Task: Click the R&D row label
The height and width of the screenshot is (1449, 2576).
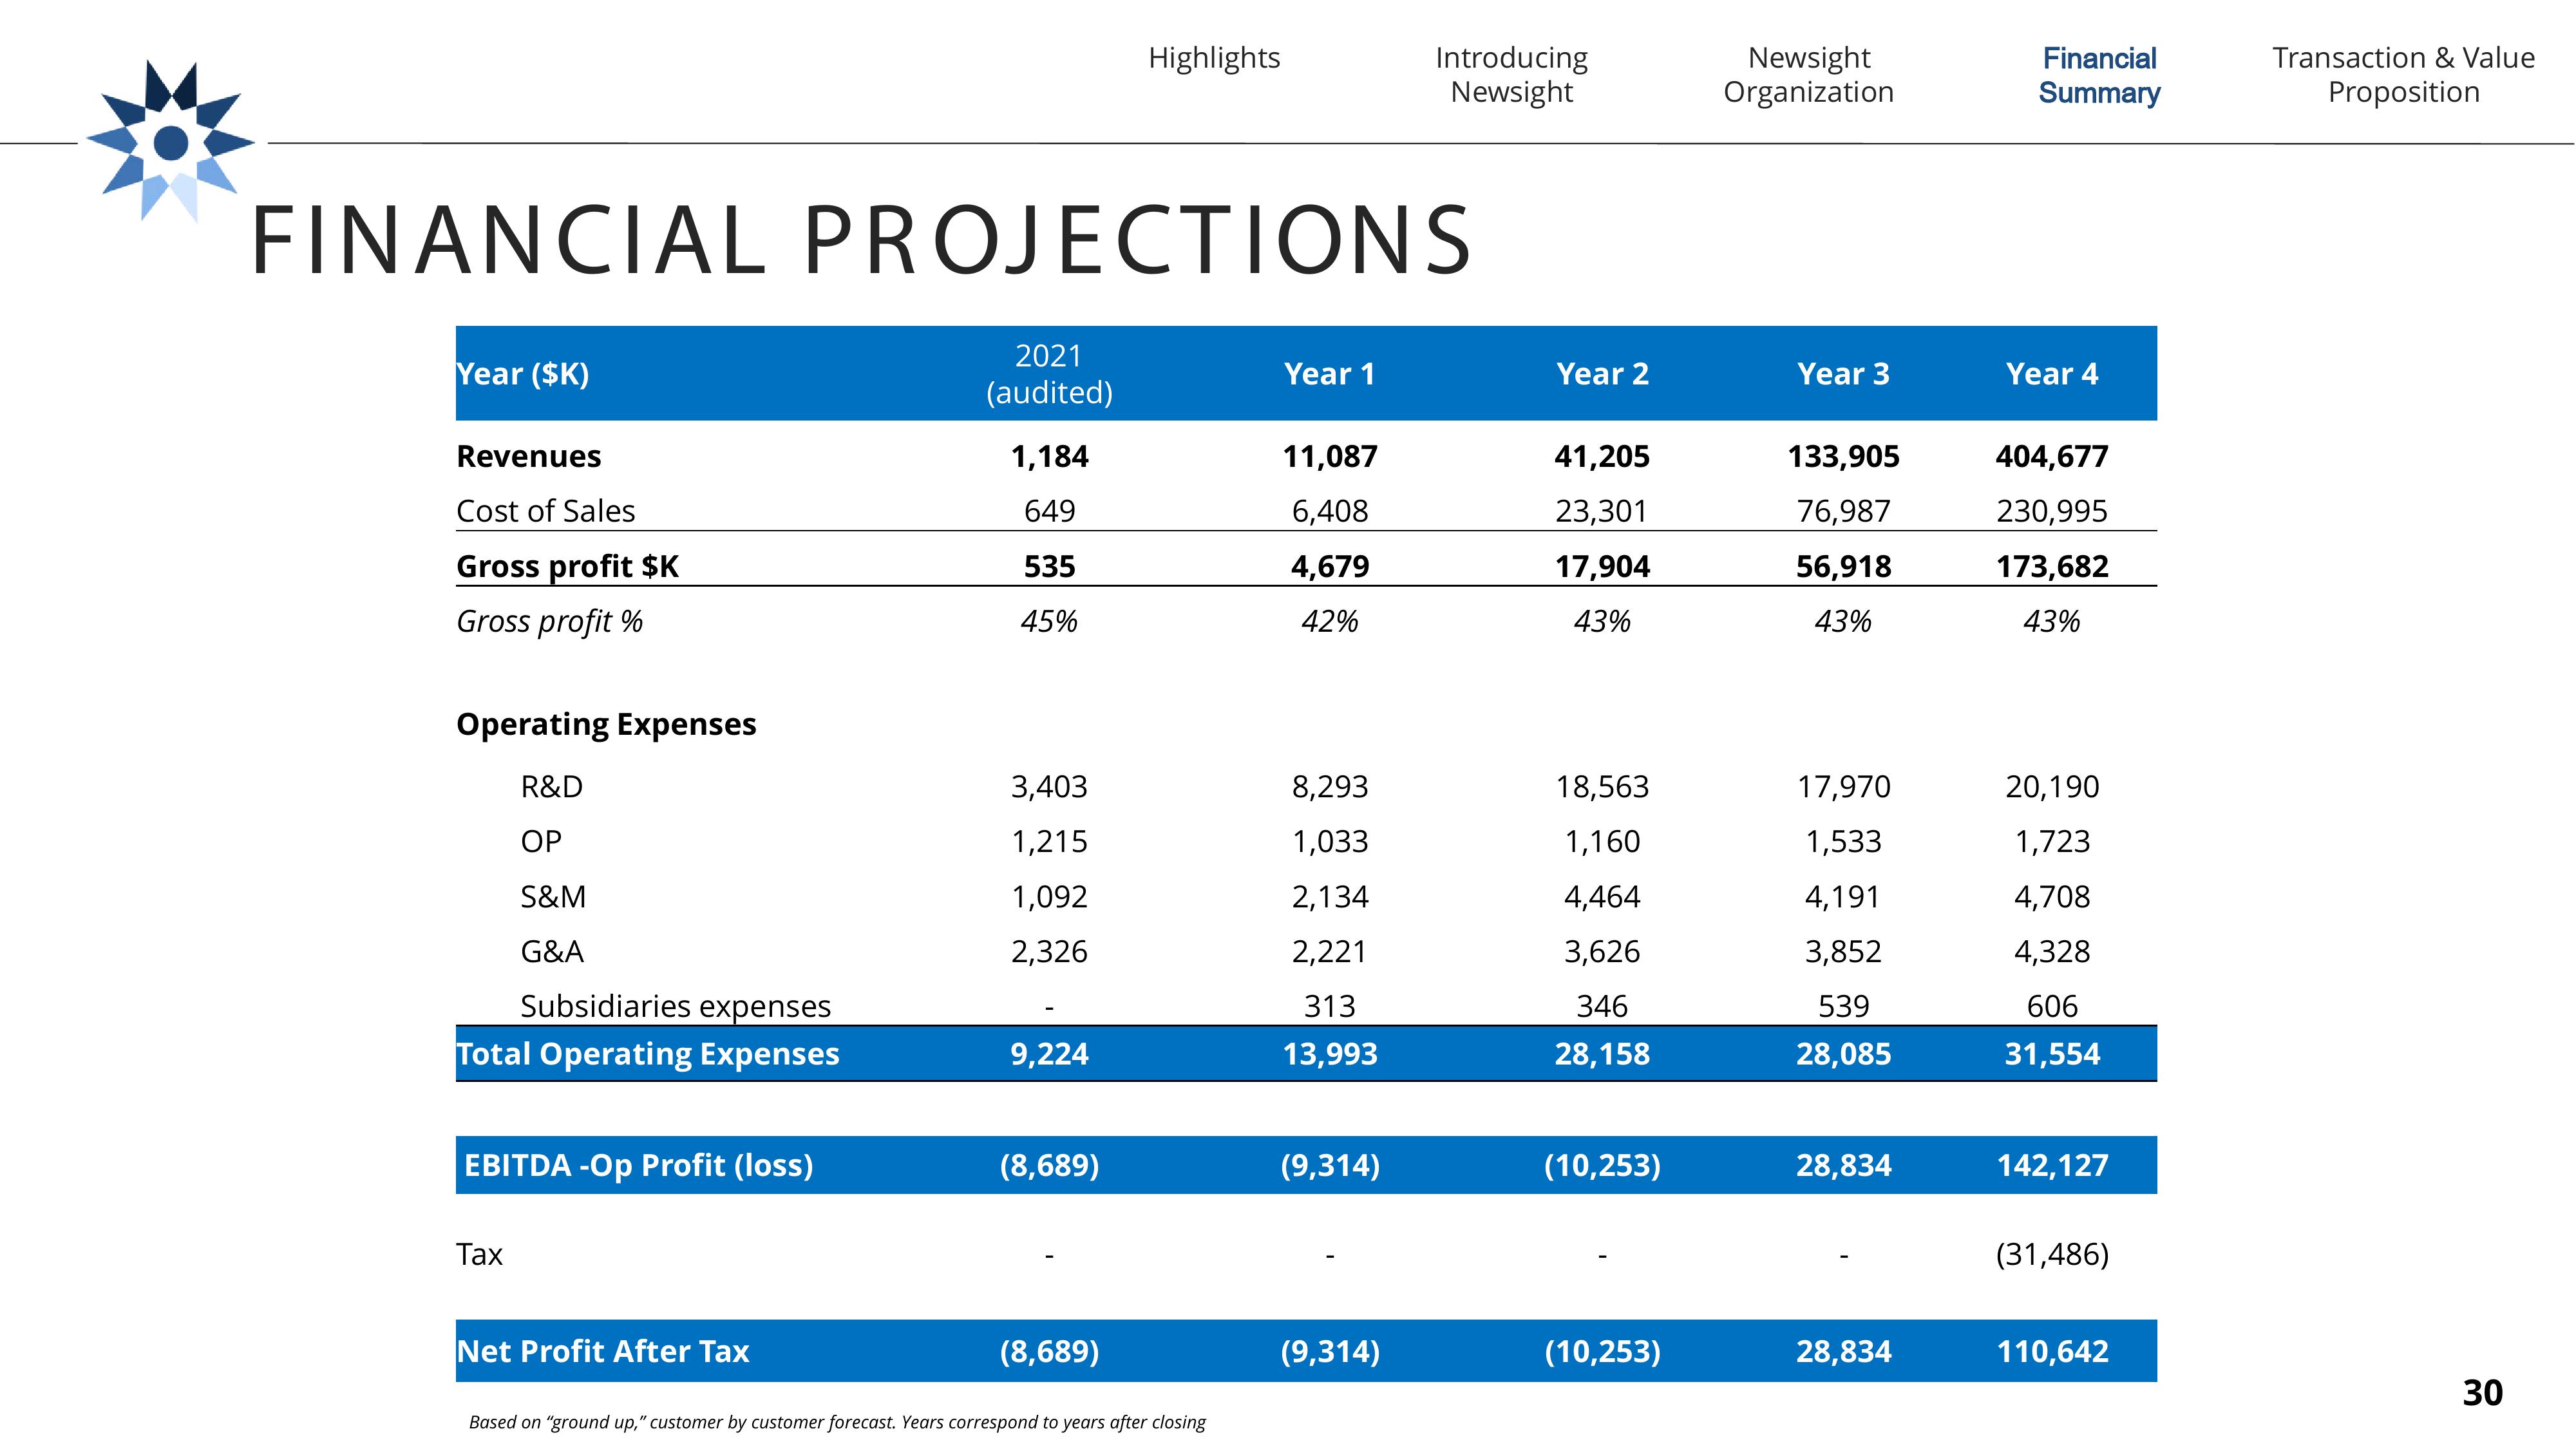Action: (x=551, y=786)
